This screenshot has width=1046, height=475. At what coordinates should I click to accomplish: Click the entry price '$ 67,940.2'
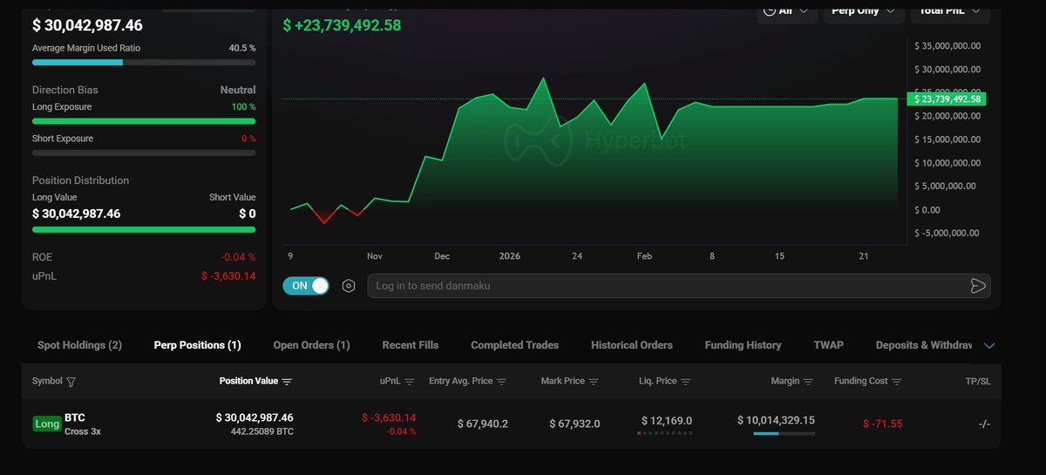tap(483, 424)
